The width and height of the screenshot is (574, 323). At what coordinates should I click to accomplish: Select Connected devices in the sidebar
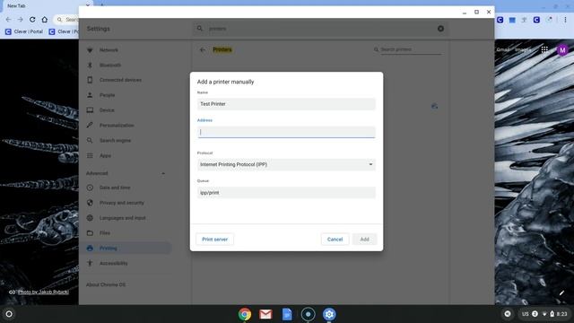[x=120, y=80]
